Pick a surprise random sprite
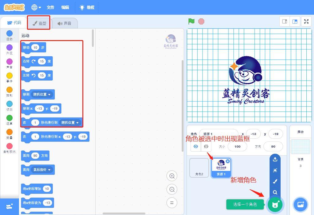The width and height of the screenshot is (314, 215). 275,170
